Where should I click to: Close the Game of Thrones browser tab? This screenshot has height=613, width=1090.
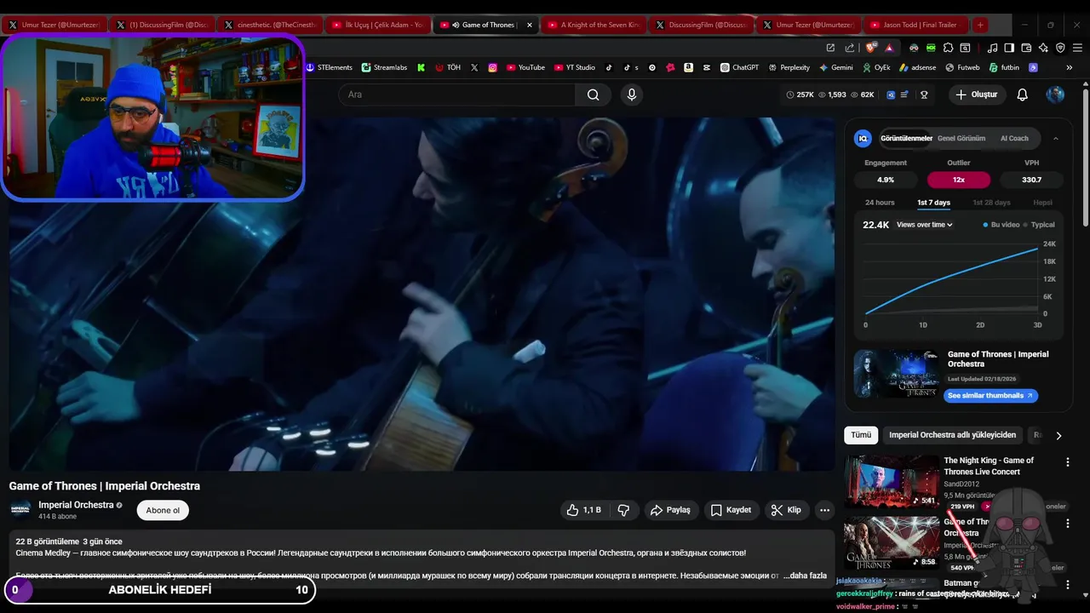tap(530, 25)
